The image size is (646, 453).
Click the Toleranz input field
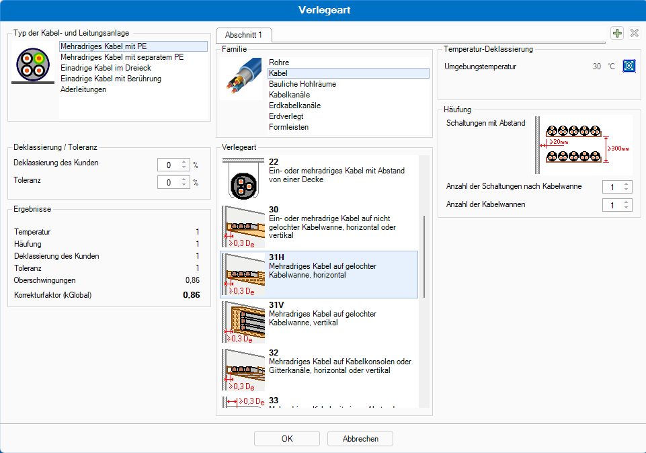pyautogui.click(x=168, y=182)
